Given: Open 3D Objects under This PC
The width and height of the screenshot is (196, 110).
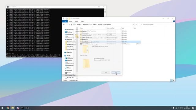Looking at the screenshot, I should (x=70, y=58).
